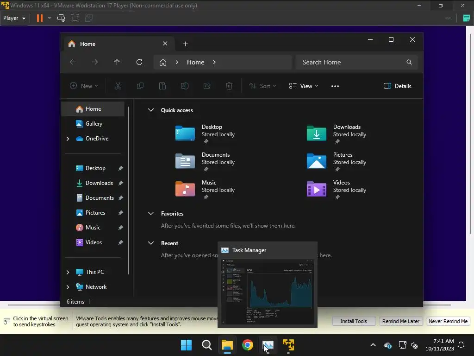Show hidden system tray icons
Screen dimensions: 474x356
(373, 345)
